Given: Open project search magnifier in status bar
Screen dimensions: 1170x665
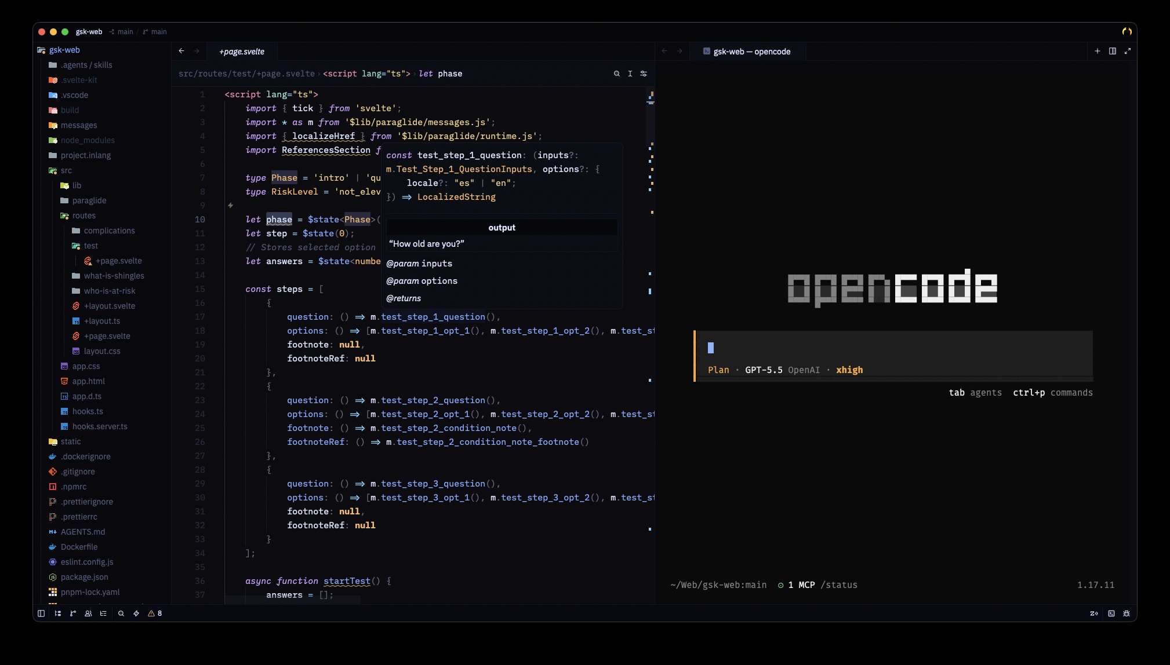Looking at the screenshot, I should [121, 613].
